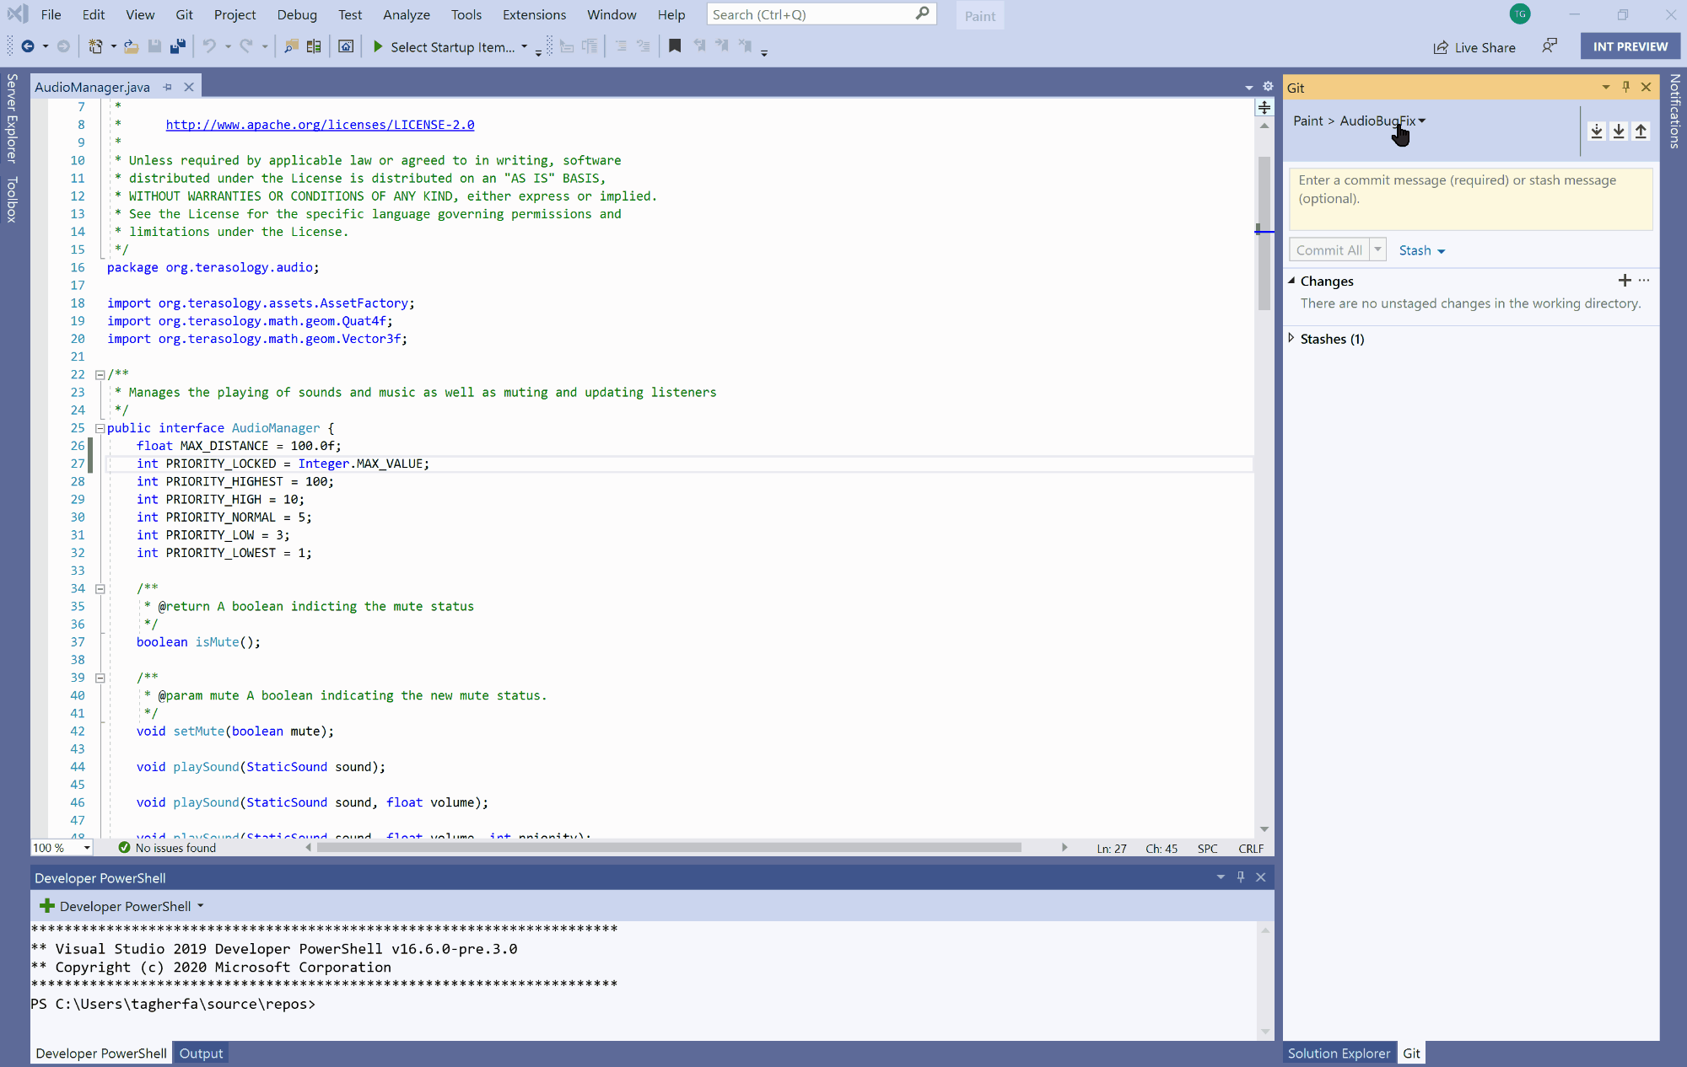
Task: Open the Extensions menu
Action: tap(534, 14)
